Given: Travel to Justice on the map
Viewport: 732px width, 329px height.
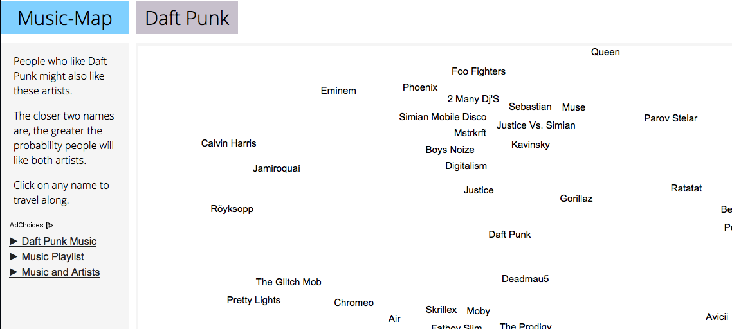Looking at the screenshot, I should 479,190.
